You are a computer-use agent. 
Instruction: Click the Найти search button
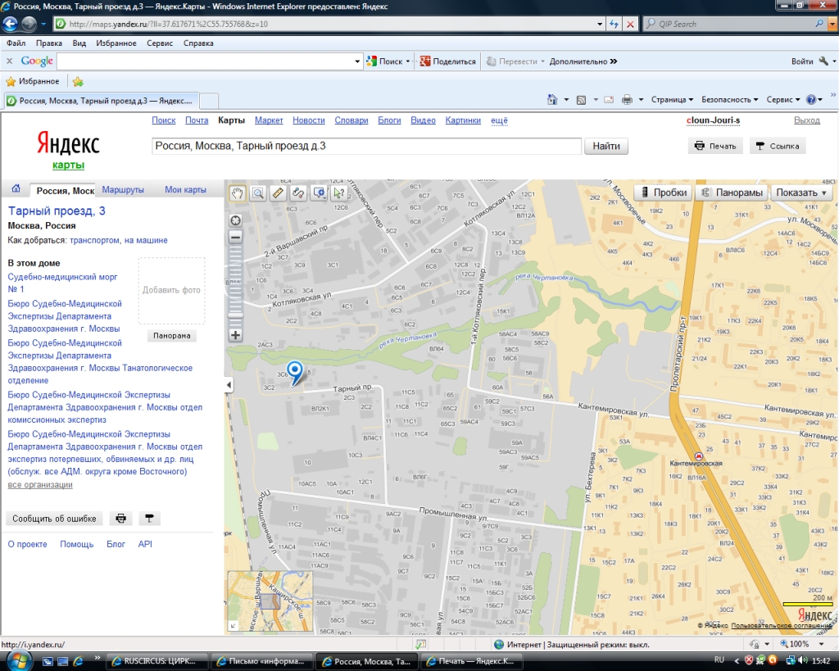coord(606,146)
